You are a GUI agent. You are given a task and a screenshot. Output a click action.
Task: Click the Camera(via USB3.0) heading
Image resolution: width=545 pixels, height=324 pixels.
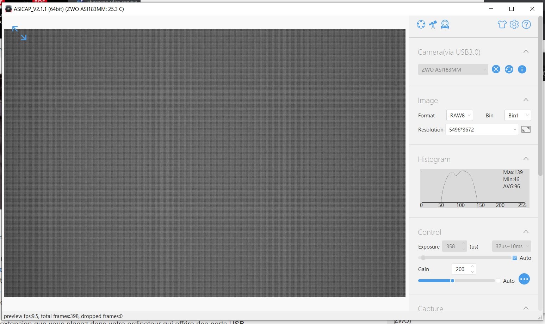[x=449, y=52]
